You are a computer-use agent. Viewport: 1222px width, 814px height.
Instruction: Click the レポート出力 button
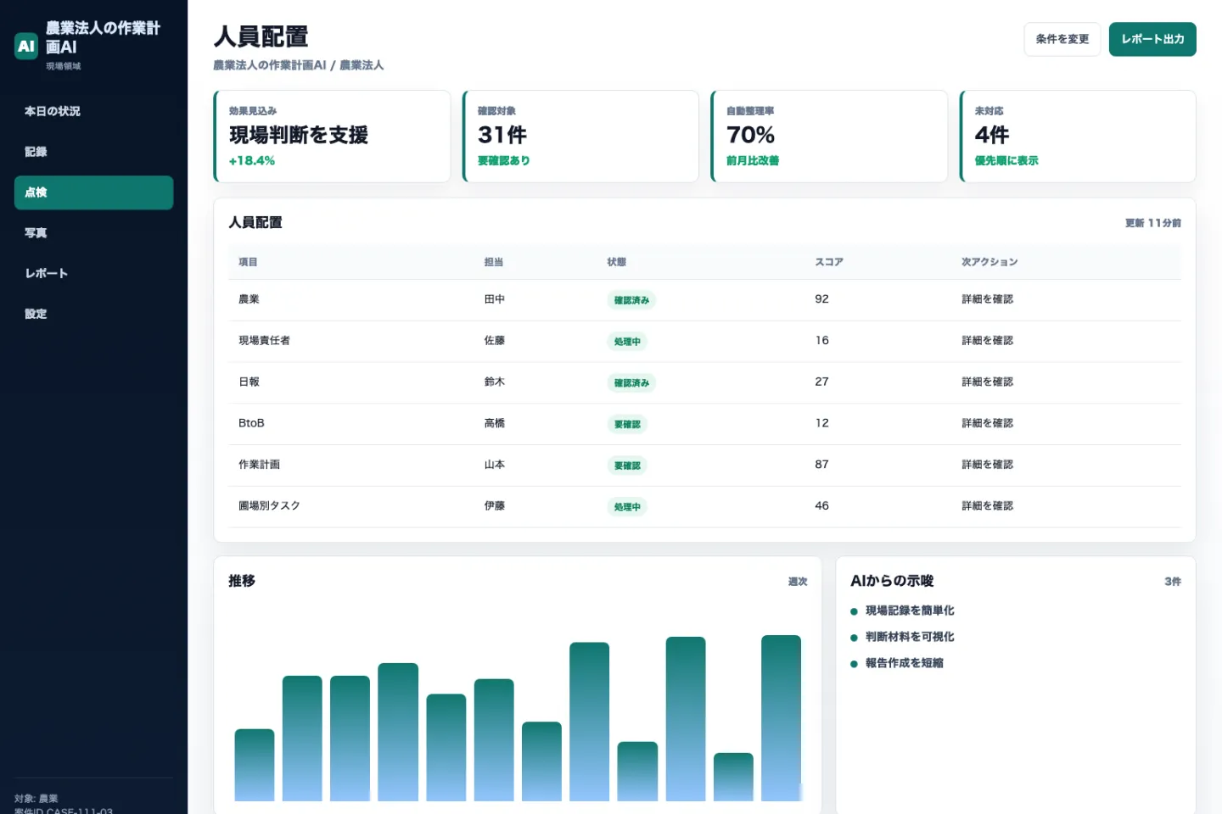[x=1152, y=39]
